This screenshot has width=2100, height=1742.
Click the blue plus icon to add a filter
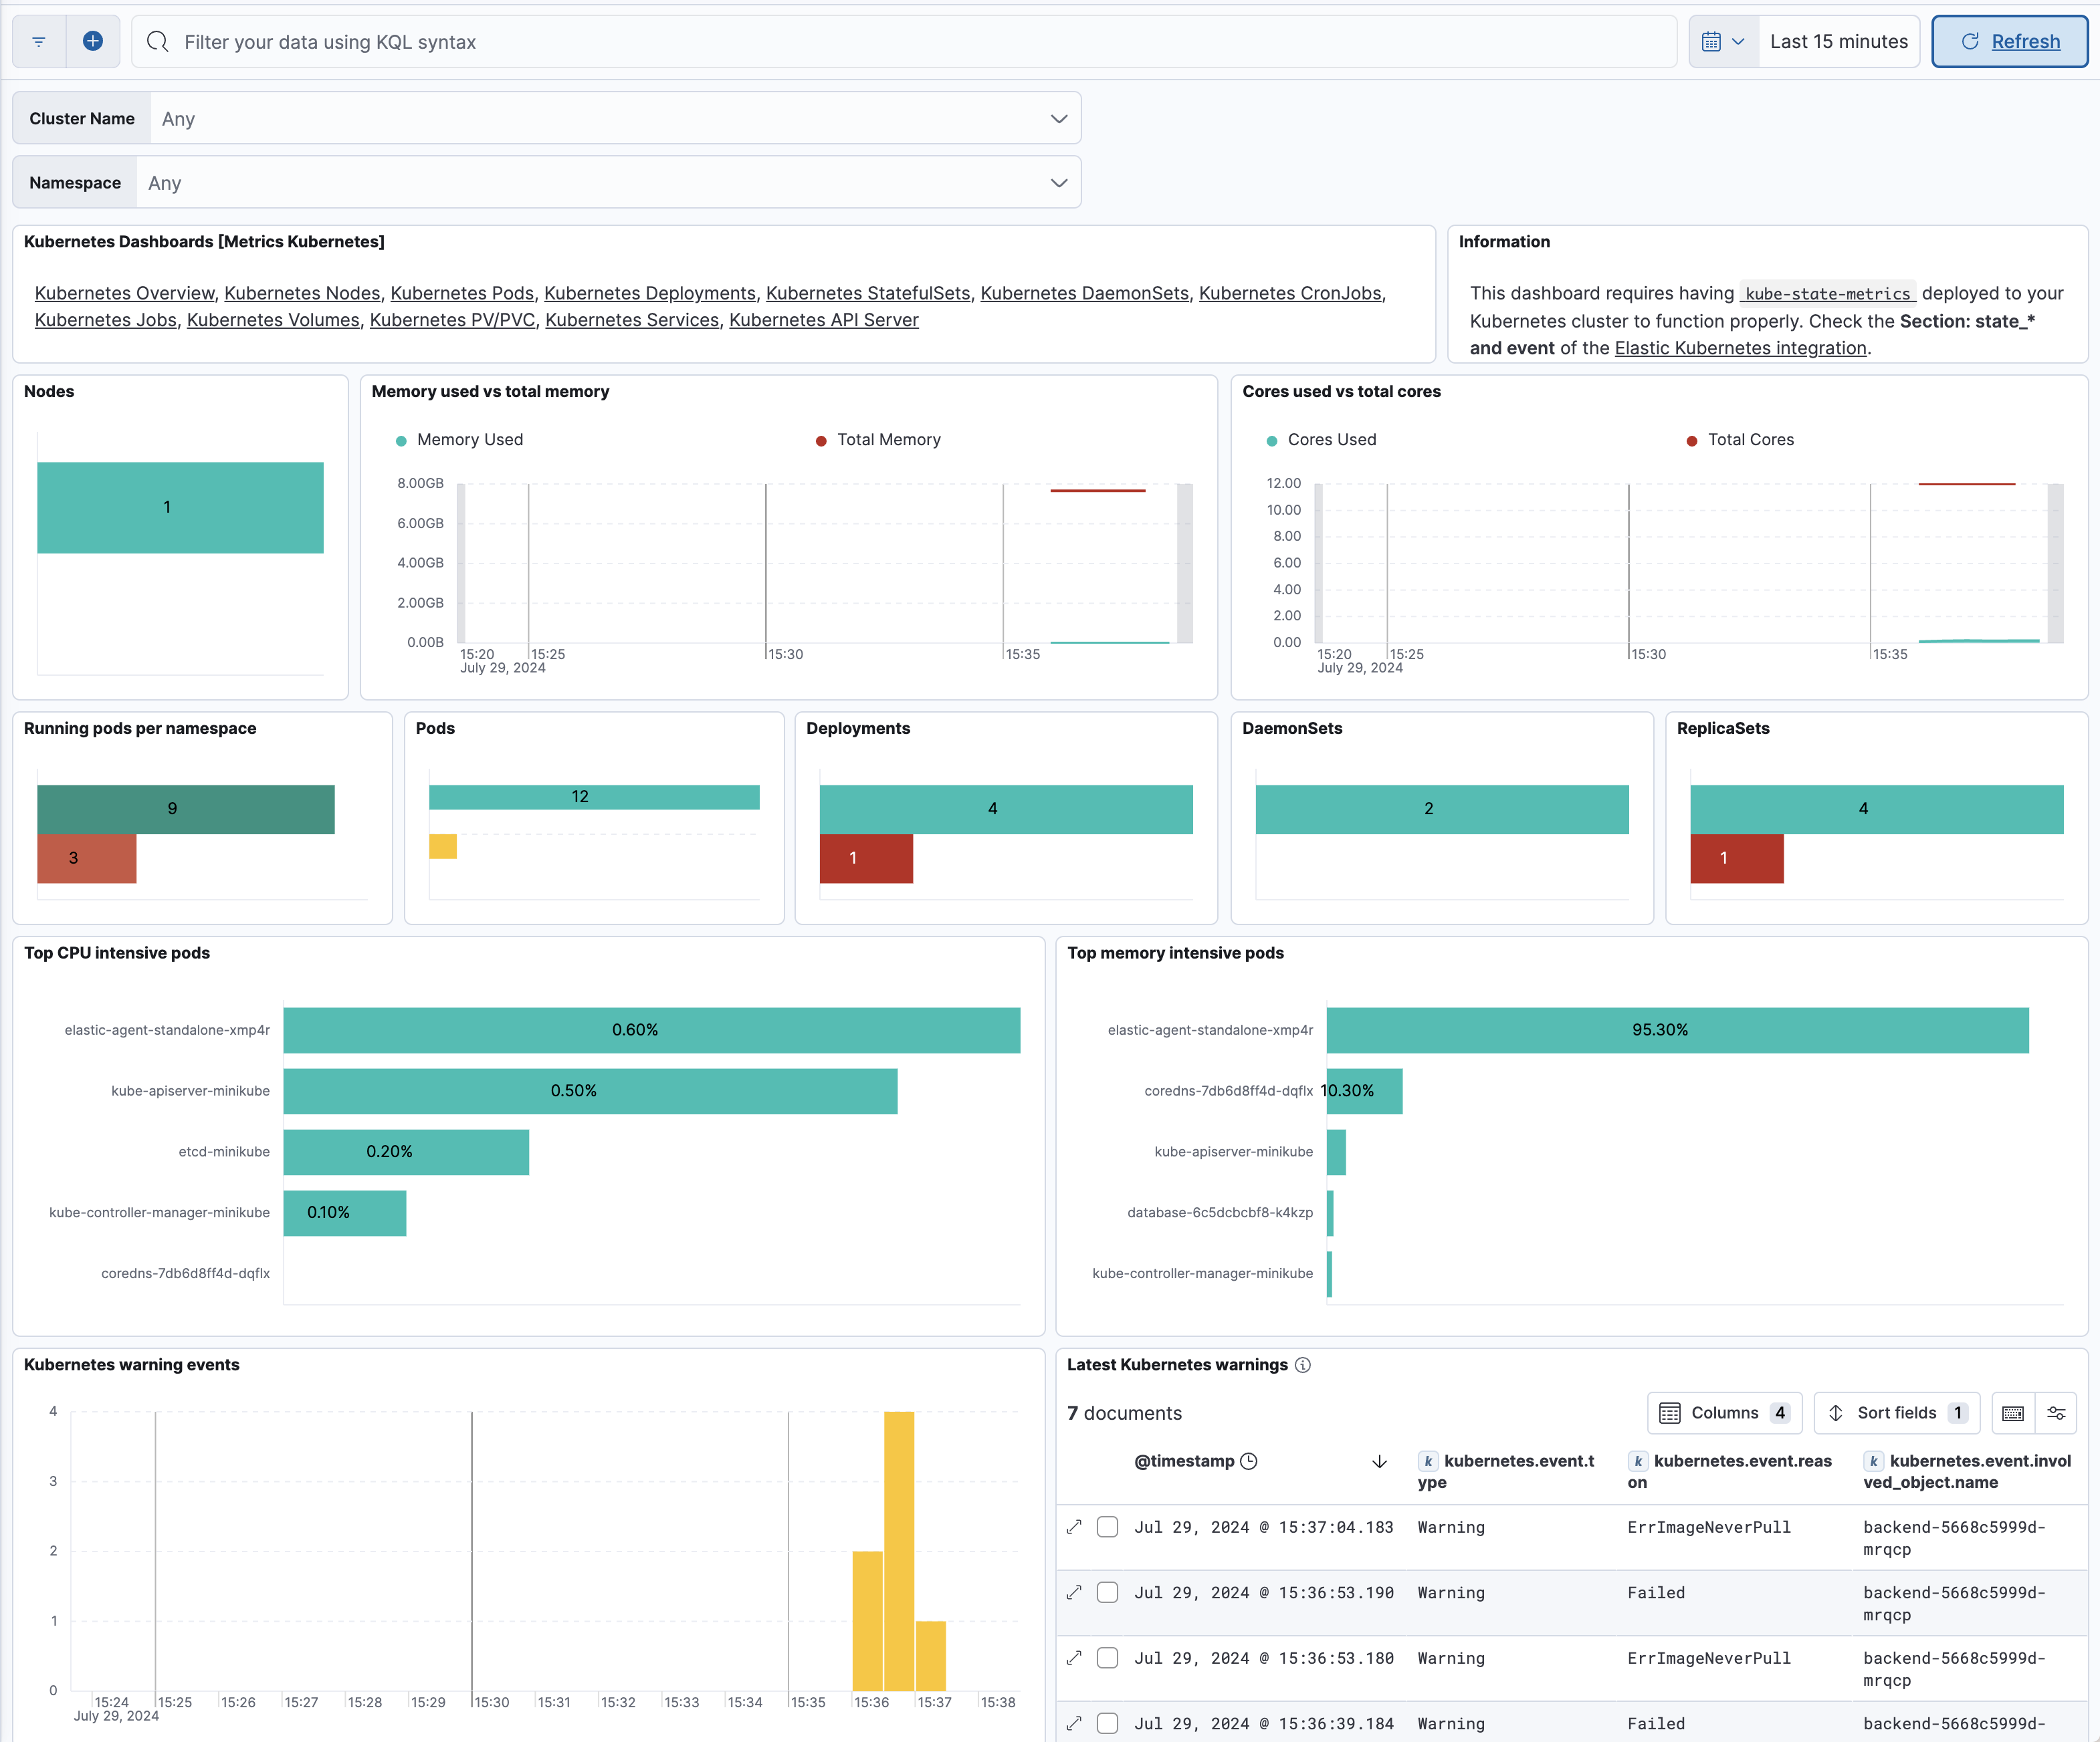(93, 41)
